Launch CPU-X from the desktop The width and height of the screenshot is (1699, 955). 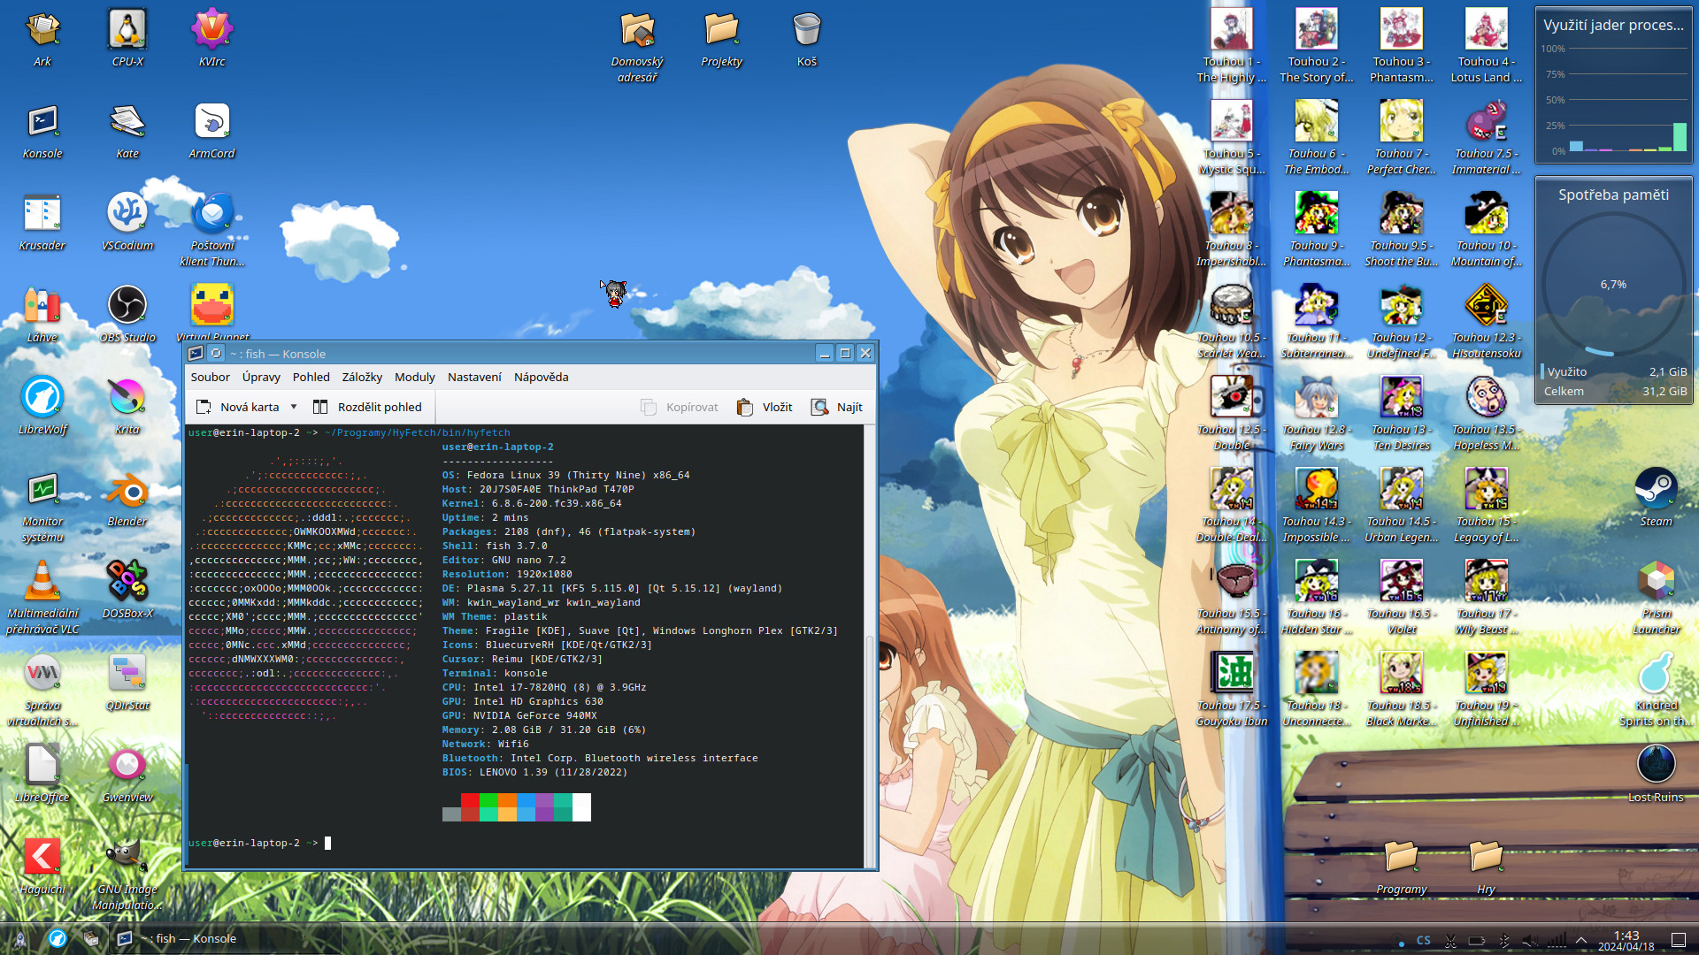[x=127, y=39]
